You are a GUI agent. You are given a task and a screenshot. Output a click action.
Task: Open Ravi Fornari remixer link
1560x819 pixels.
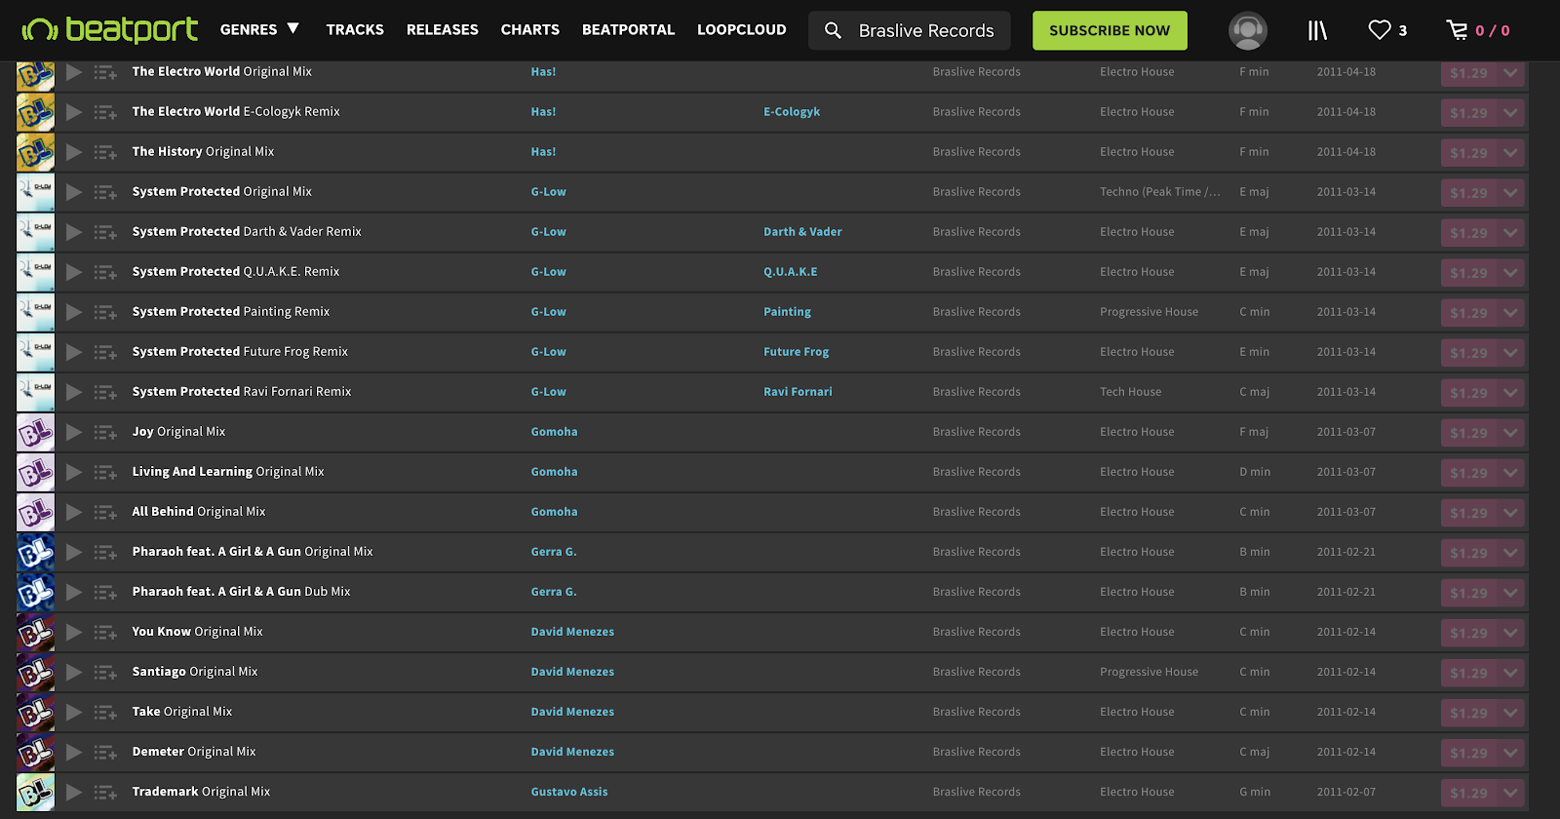798,392
